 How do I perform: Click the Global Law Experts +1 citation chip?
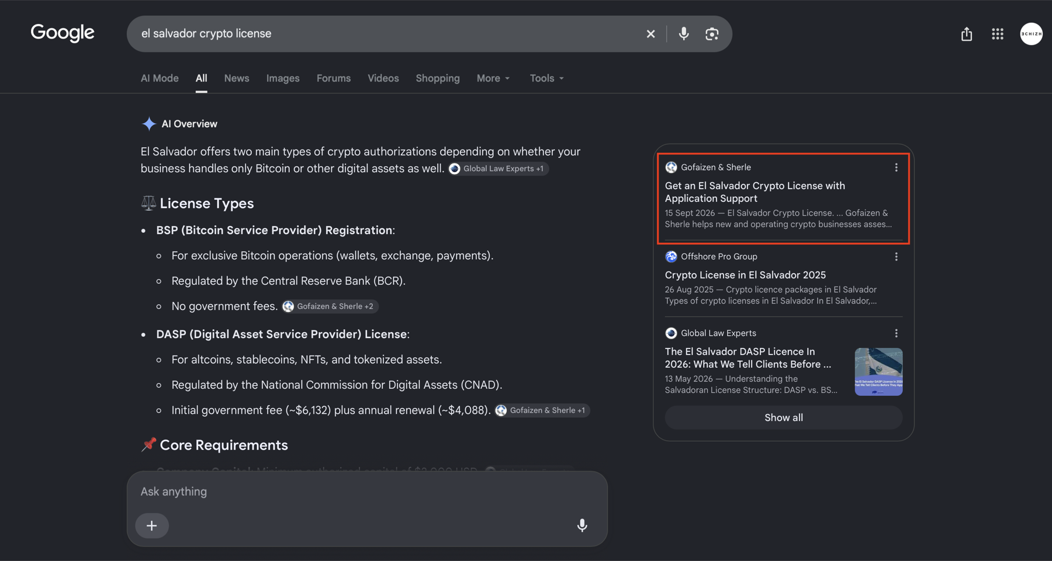pyautogui.click(x=498, y=169)
